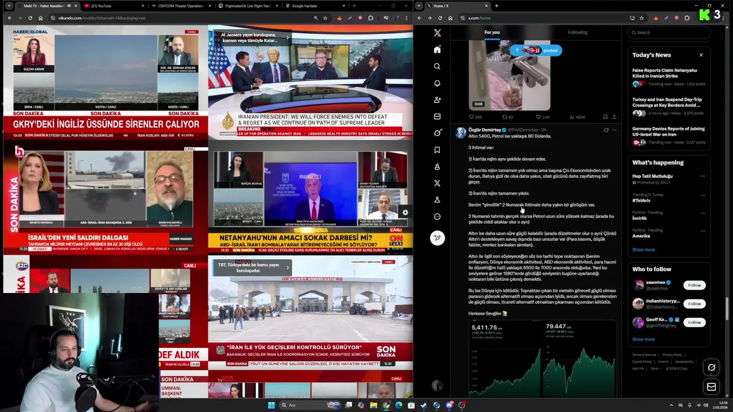The height and width of the screenshot is (412, 733).
Task: Share the video post
Action: pos(614,117)
